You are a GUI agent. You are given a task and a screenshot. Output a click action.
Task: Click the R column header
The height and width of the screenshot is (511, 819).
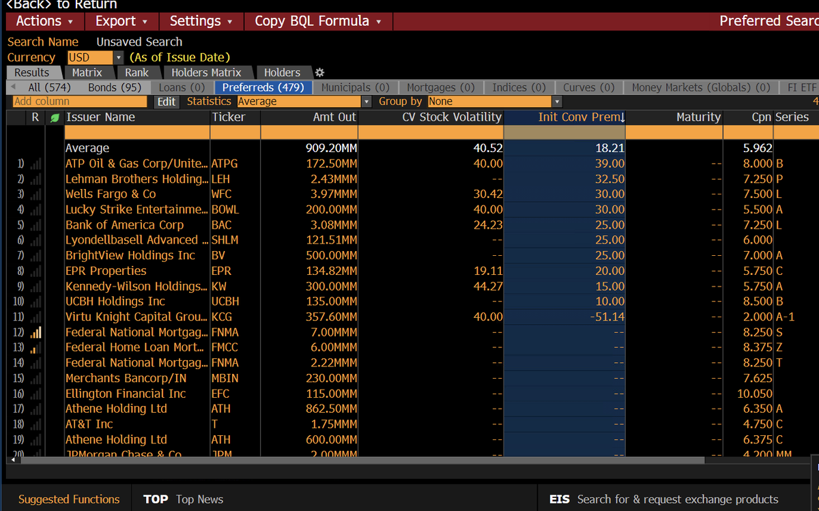35,117
